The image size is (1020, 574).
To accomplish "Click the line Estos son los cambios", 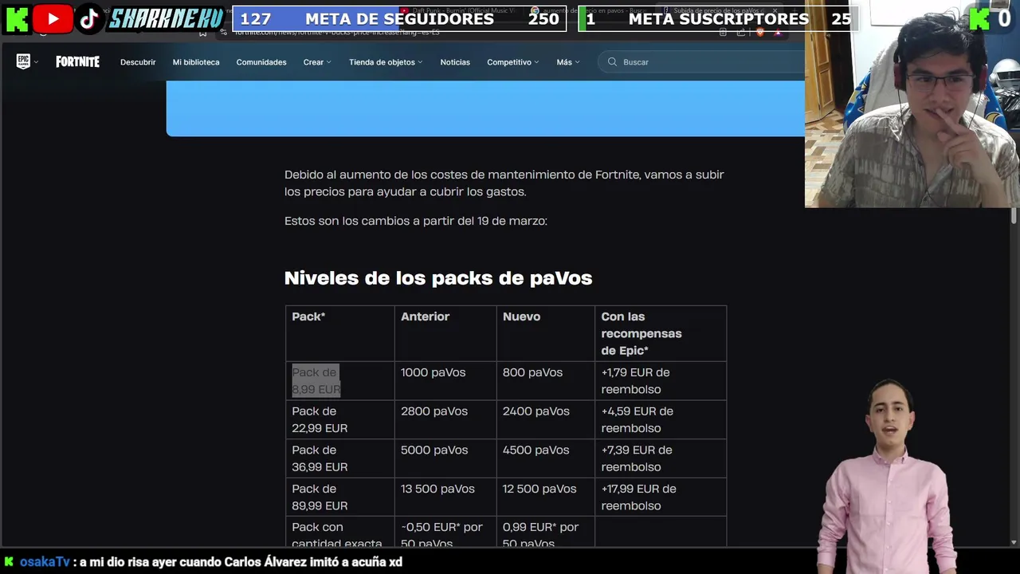I will tap(416, 221).
